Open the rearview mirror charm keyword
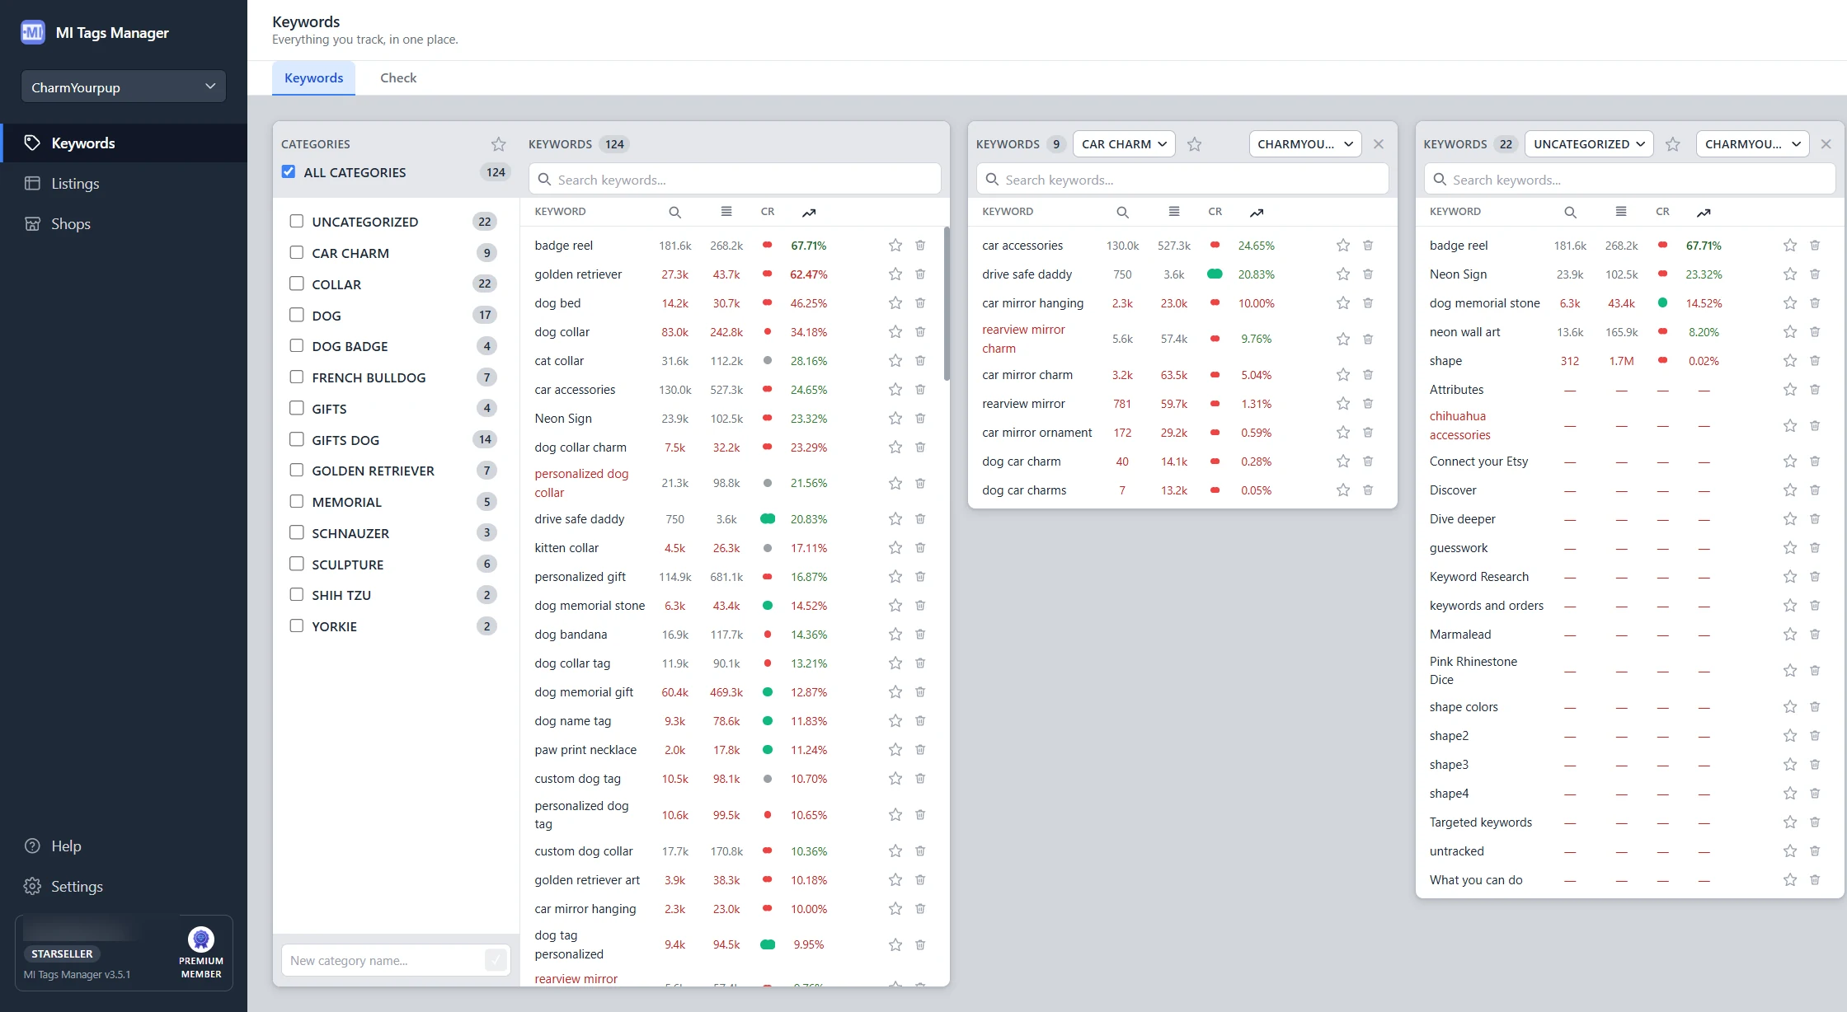The height and width of the screenshot is (1012, 1847). [1023, 339]
